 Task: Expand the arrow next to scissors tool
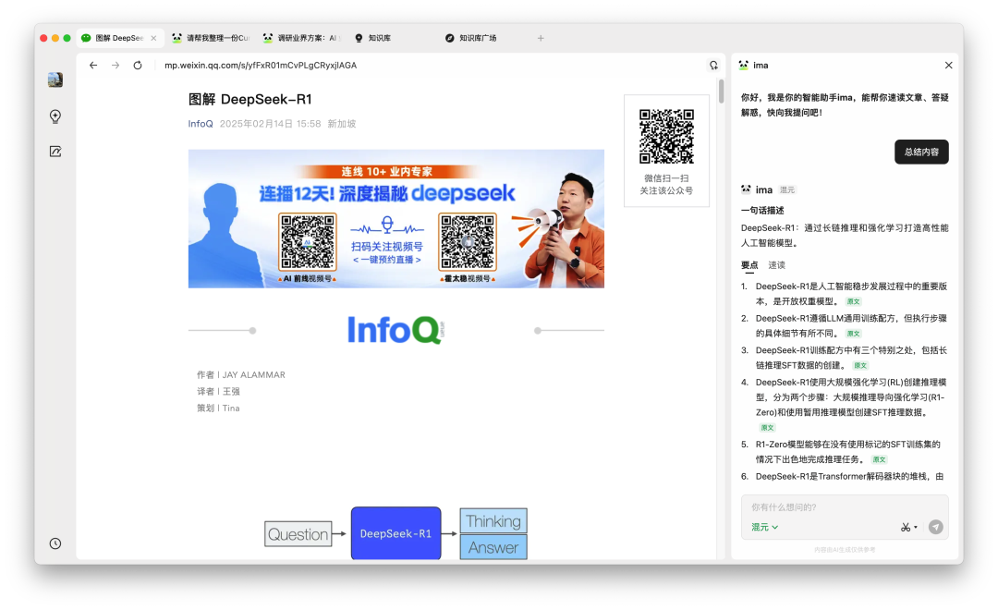point(915,527)
